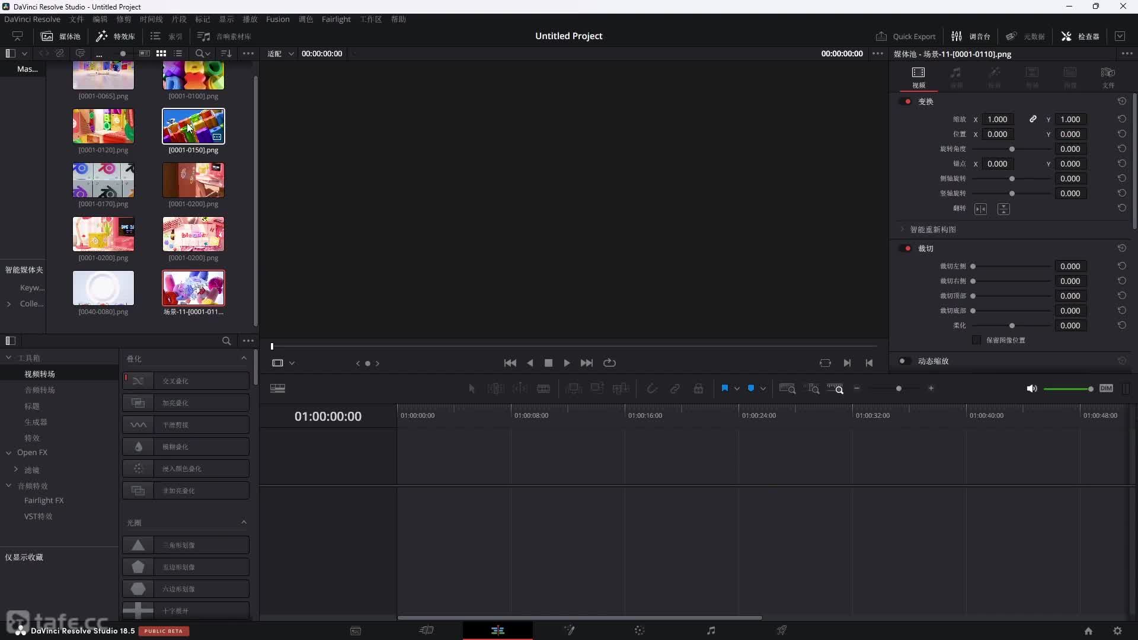Open the 元数据 metadata panel
Viewport: 1138px width, 640px height.
click(x=1025, y=36)
